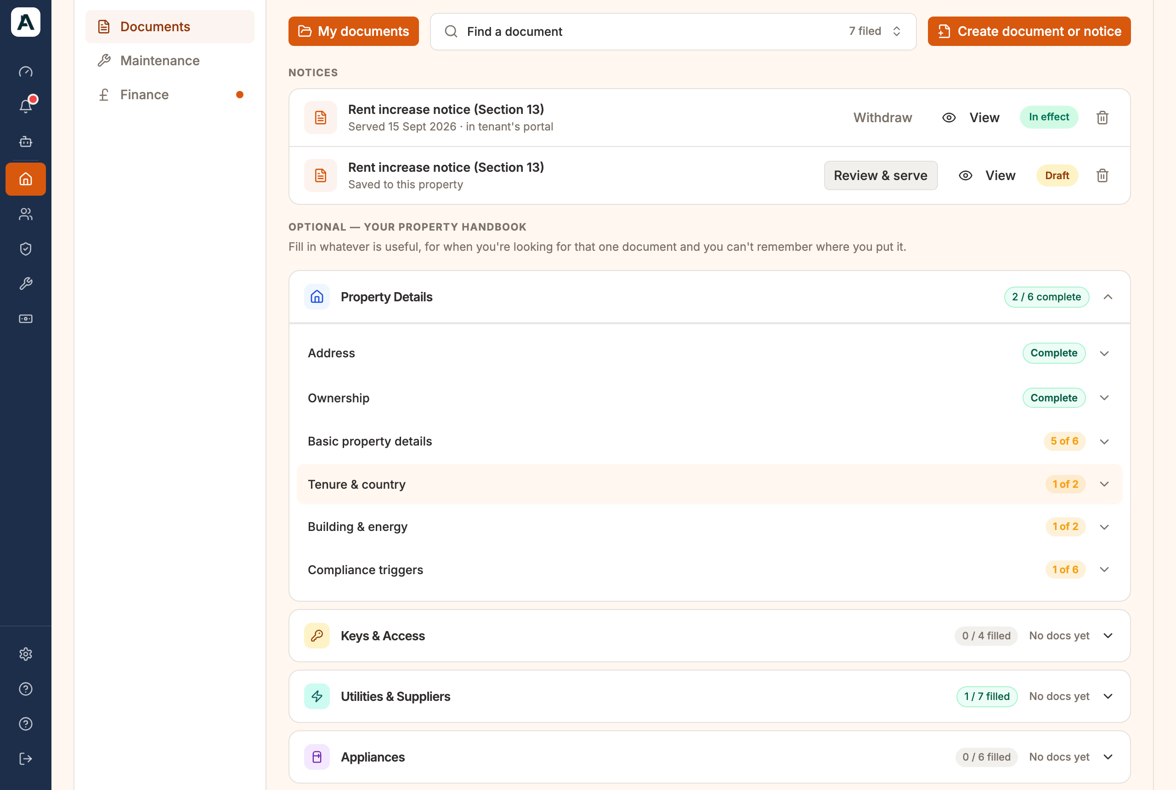The image size is (1176, 790).
Task: Click Create document or notice
Action: [1029, 31]
